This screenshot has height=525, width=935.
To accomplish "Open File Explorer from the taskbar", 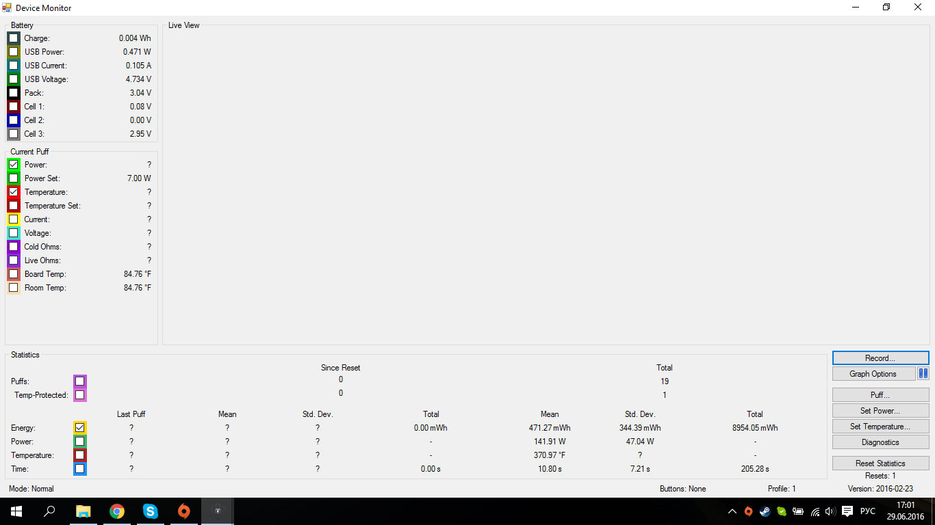I will [x=84, y=511].
